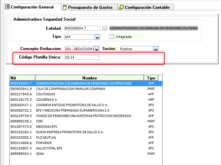221x165 pixels.
Task: Sort the list by Nit column header
Action: point(22,78)
